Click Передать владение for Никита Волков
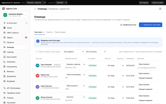The image size is (166, 104). coord(146,89)
